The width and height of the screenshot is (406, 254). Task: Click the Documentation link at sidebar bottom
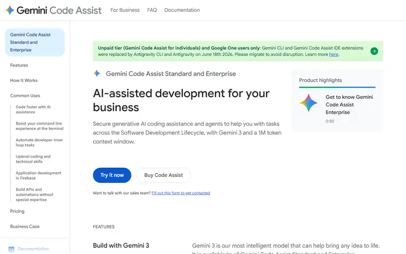[33, 249]
